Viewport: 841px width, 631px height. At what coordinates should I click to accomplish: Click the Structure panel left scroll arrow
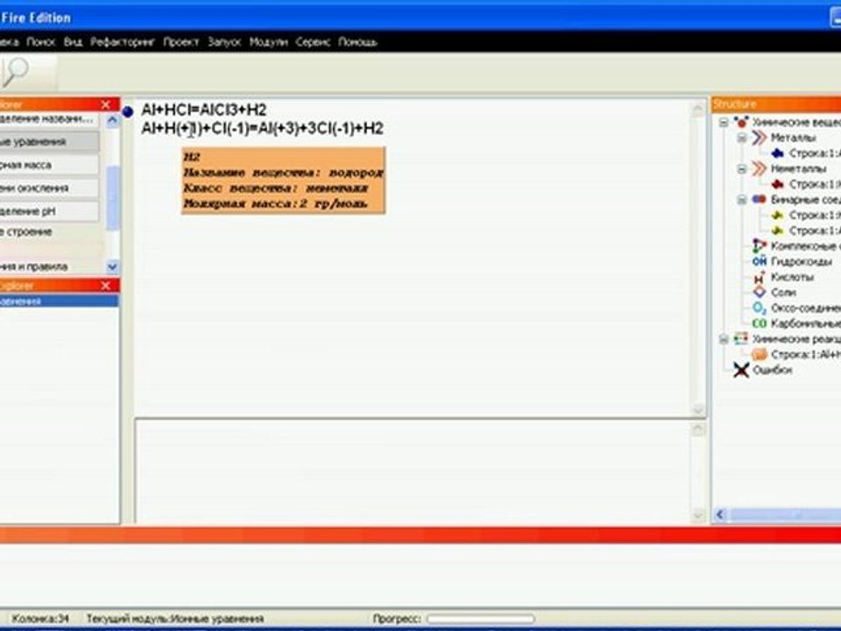click(x=720, y=514)
